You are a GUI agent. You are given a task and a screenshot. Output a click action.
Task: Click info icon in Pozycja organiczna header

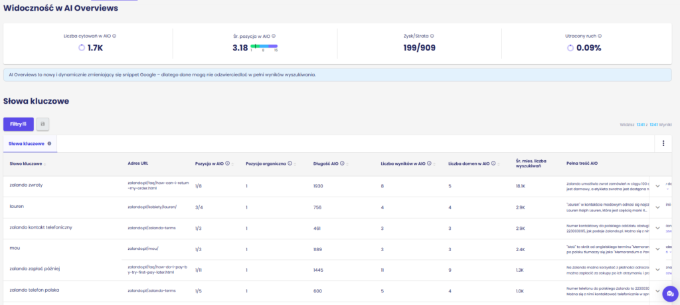click(290, 163)
